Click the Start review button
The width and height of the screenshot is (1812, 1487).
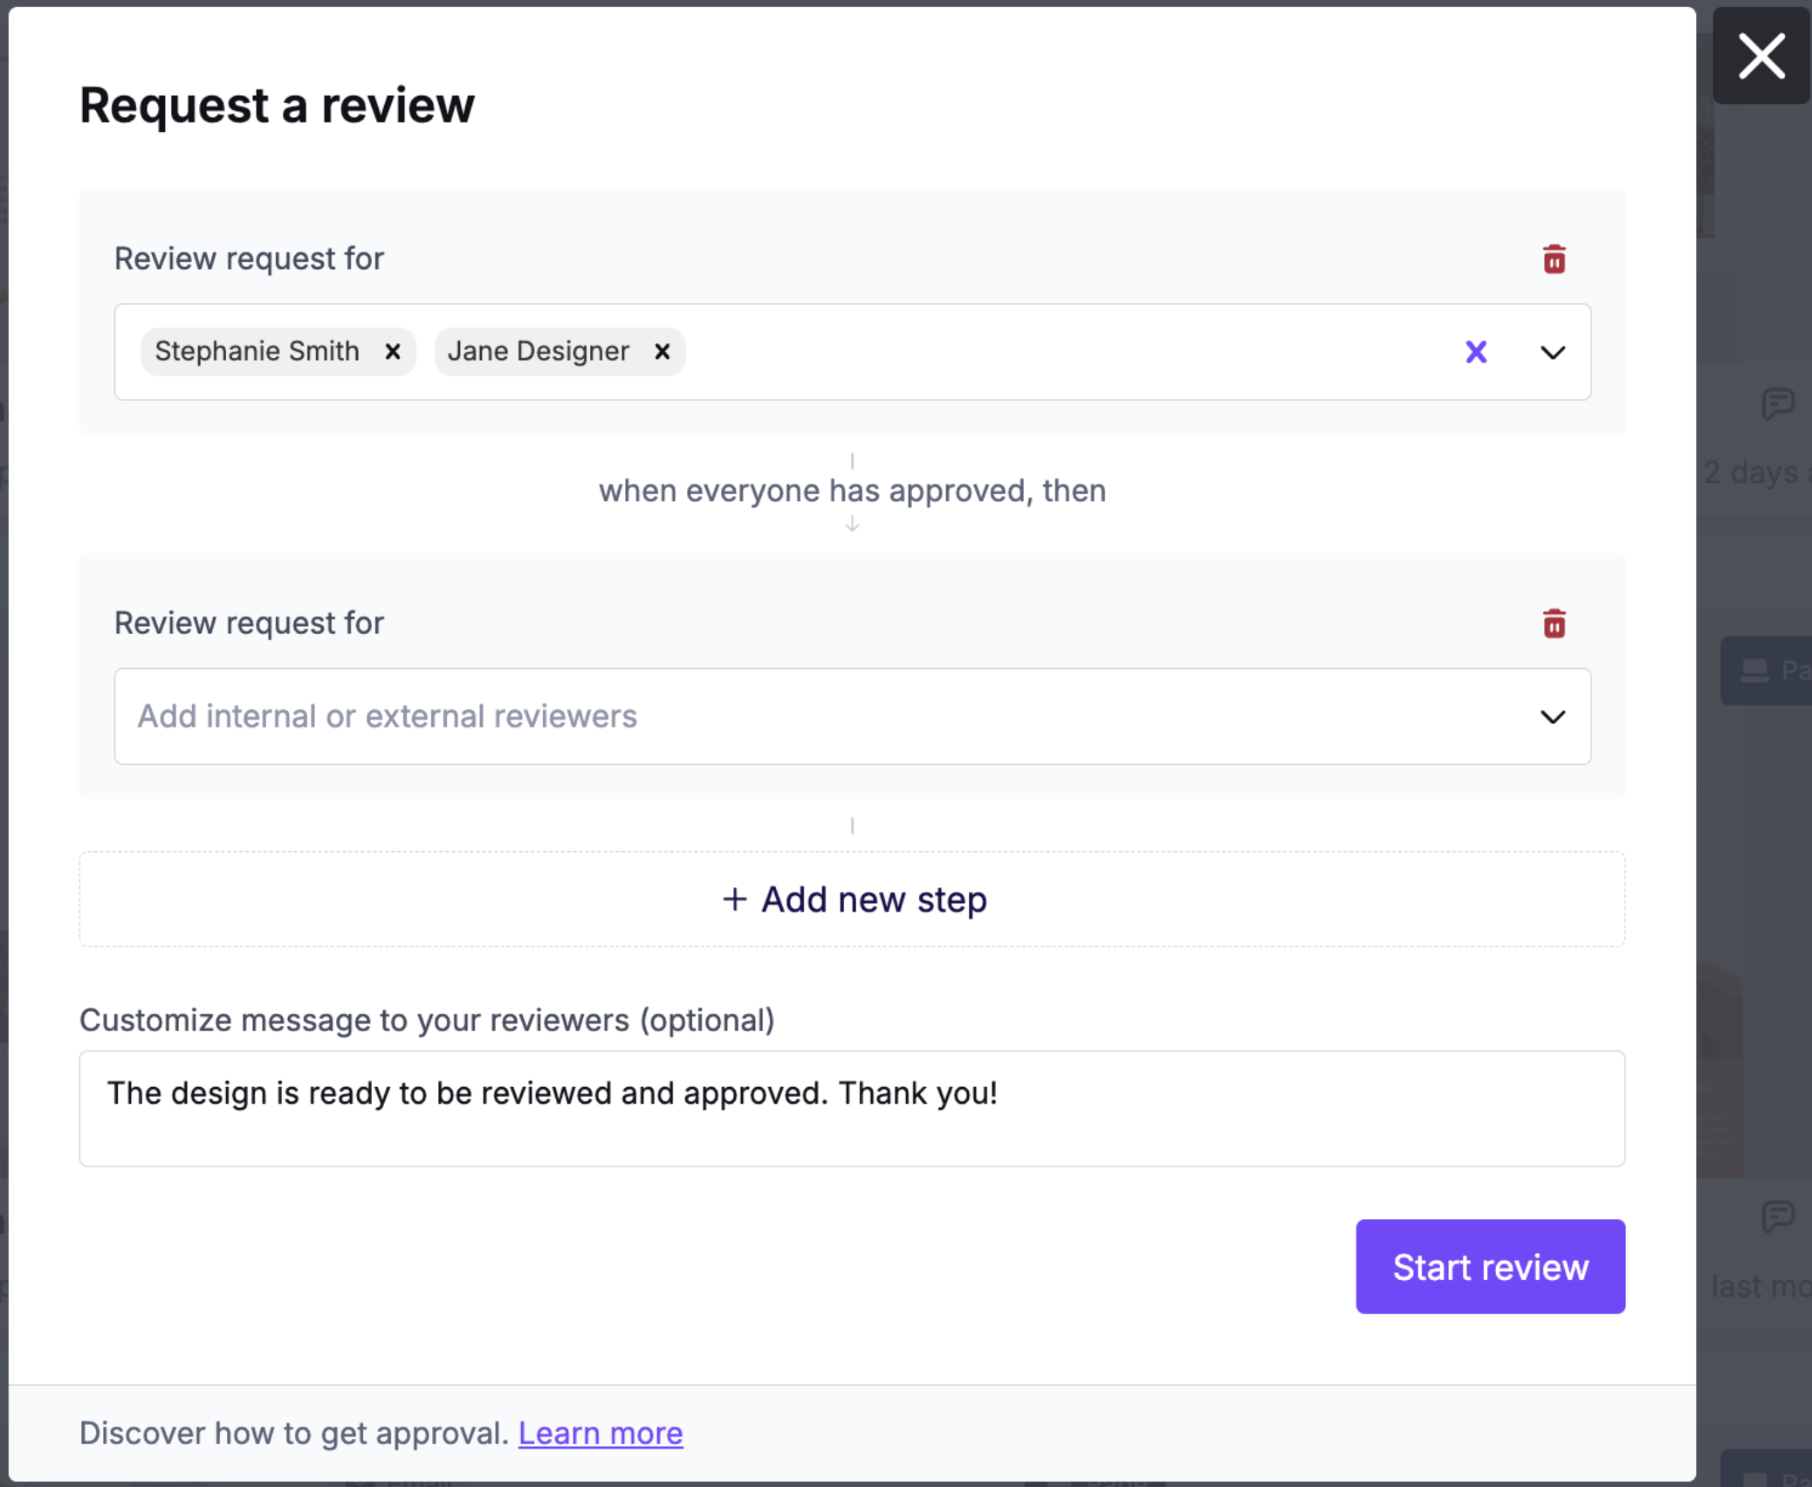pyautogui.click(x=1490, y=1266)
